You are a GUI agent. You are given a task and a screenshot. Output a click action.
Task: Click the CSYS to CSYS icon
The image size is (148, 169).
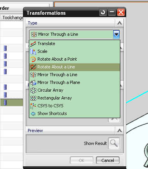click(33, 106)
